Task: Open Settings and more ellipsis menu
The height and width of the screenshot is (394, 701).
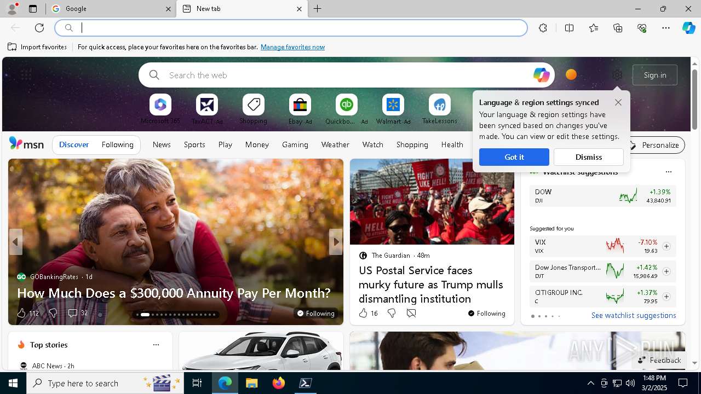Action: pos(666,28)
